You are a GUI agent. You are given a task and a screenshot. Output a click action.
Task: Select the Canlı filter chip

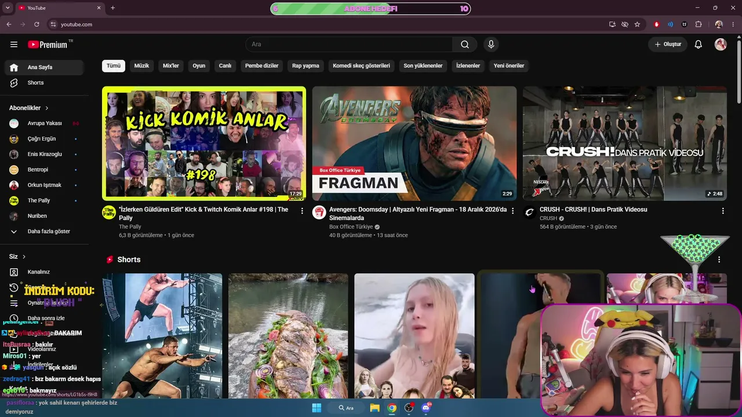pyautogui.click(x=225, y=66)
